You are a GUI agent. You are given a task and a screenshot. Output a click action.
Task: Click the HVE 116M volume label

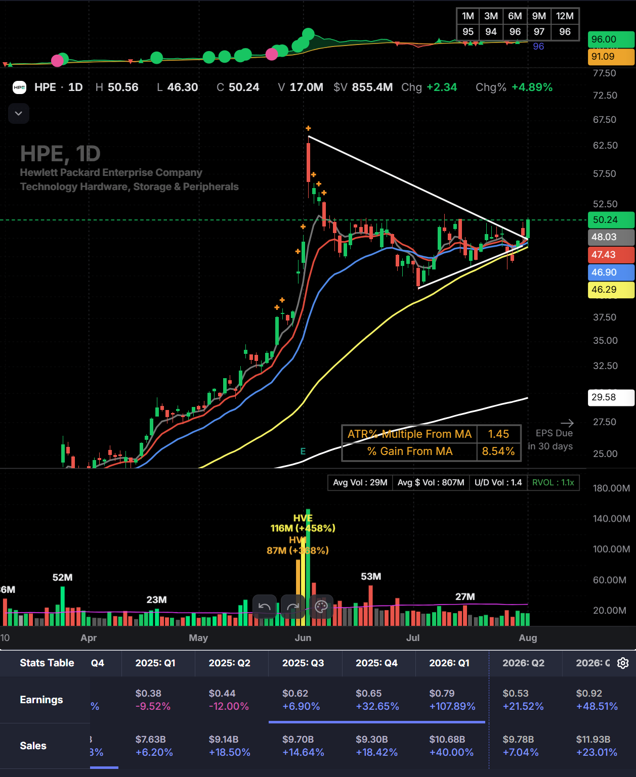303,523
